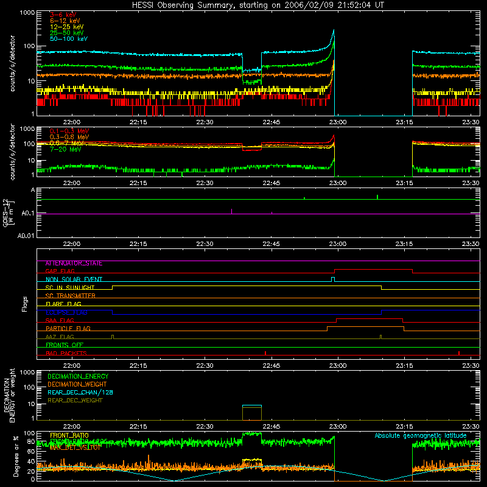Click the A0.01 tick label on GOES panel
Screen dimensions: 487x487
[x=26, y=236]
